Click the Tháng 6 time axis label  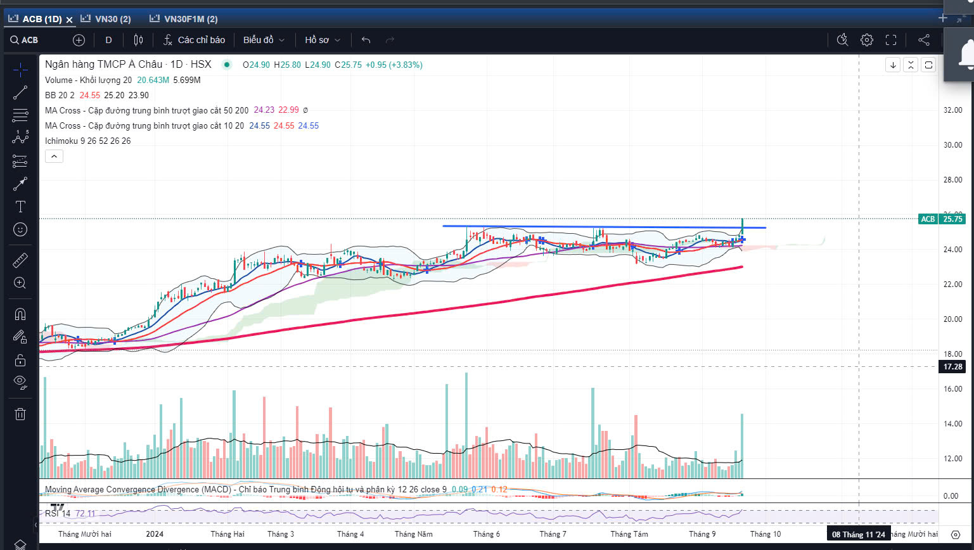click(487, 534)
